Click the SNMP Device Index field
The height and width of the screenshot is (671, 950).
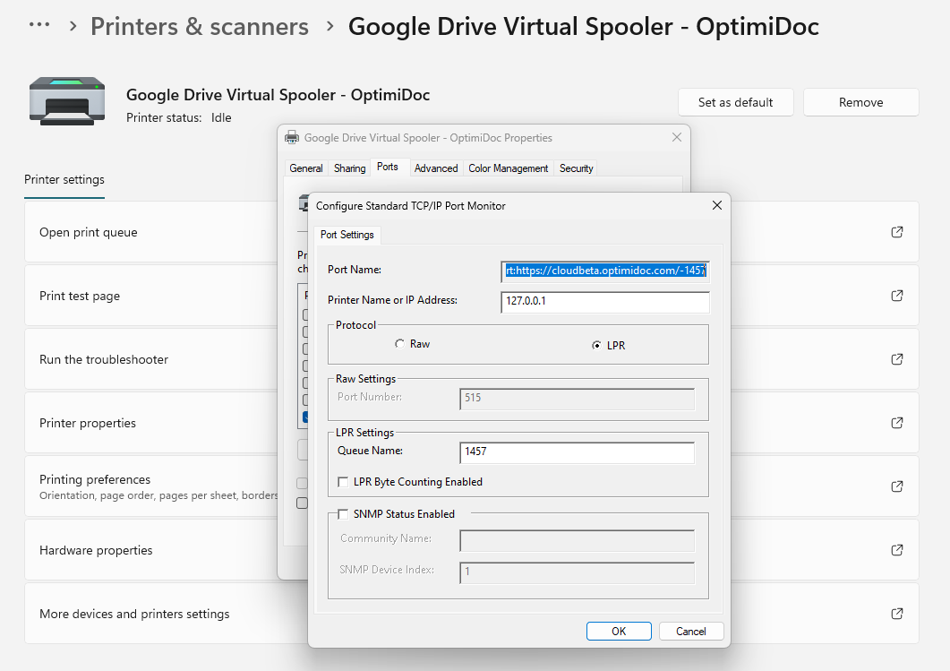[577, 572]
